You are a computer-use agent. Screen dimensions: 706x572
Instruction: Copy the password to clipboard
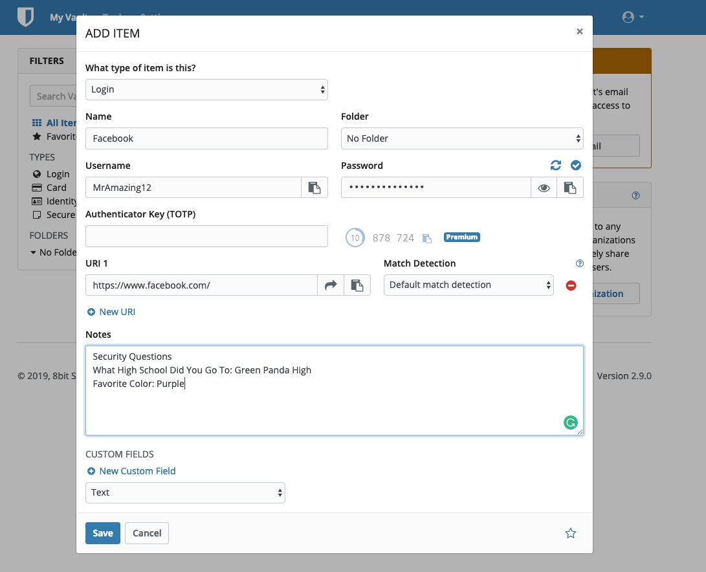tap(570, 188)
